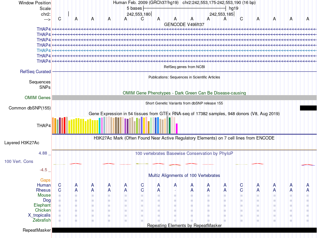
Task: Select the magenta bar in GTEx expression chart
Action: (x=177, y=128)
